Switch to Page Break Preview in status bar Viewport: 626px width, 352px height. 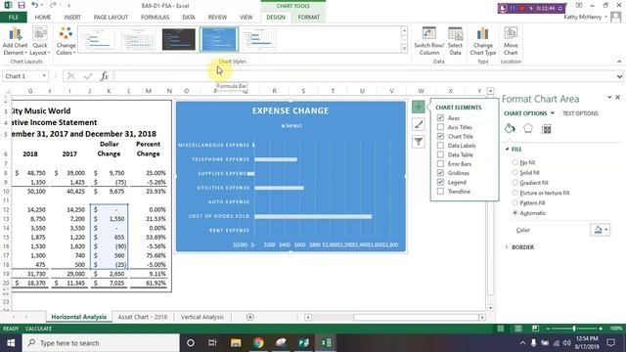(535, 329)
